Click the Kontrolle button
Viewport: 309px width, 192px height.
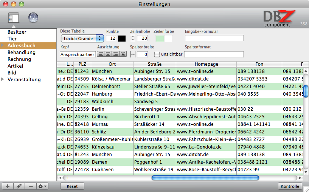(x=290, y=186)
